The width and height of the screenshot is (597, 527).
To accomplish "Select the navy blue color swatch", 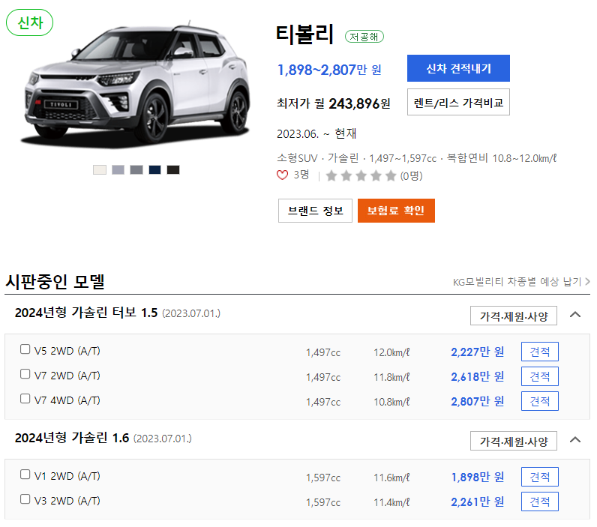I will [x=154, y=170].
